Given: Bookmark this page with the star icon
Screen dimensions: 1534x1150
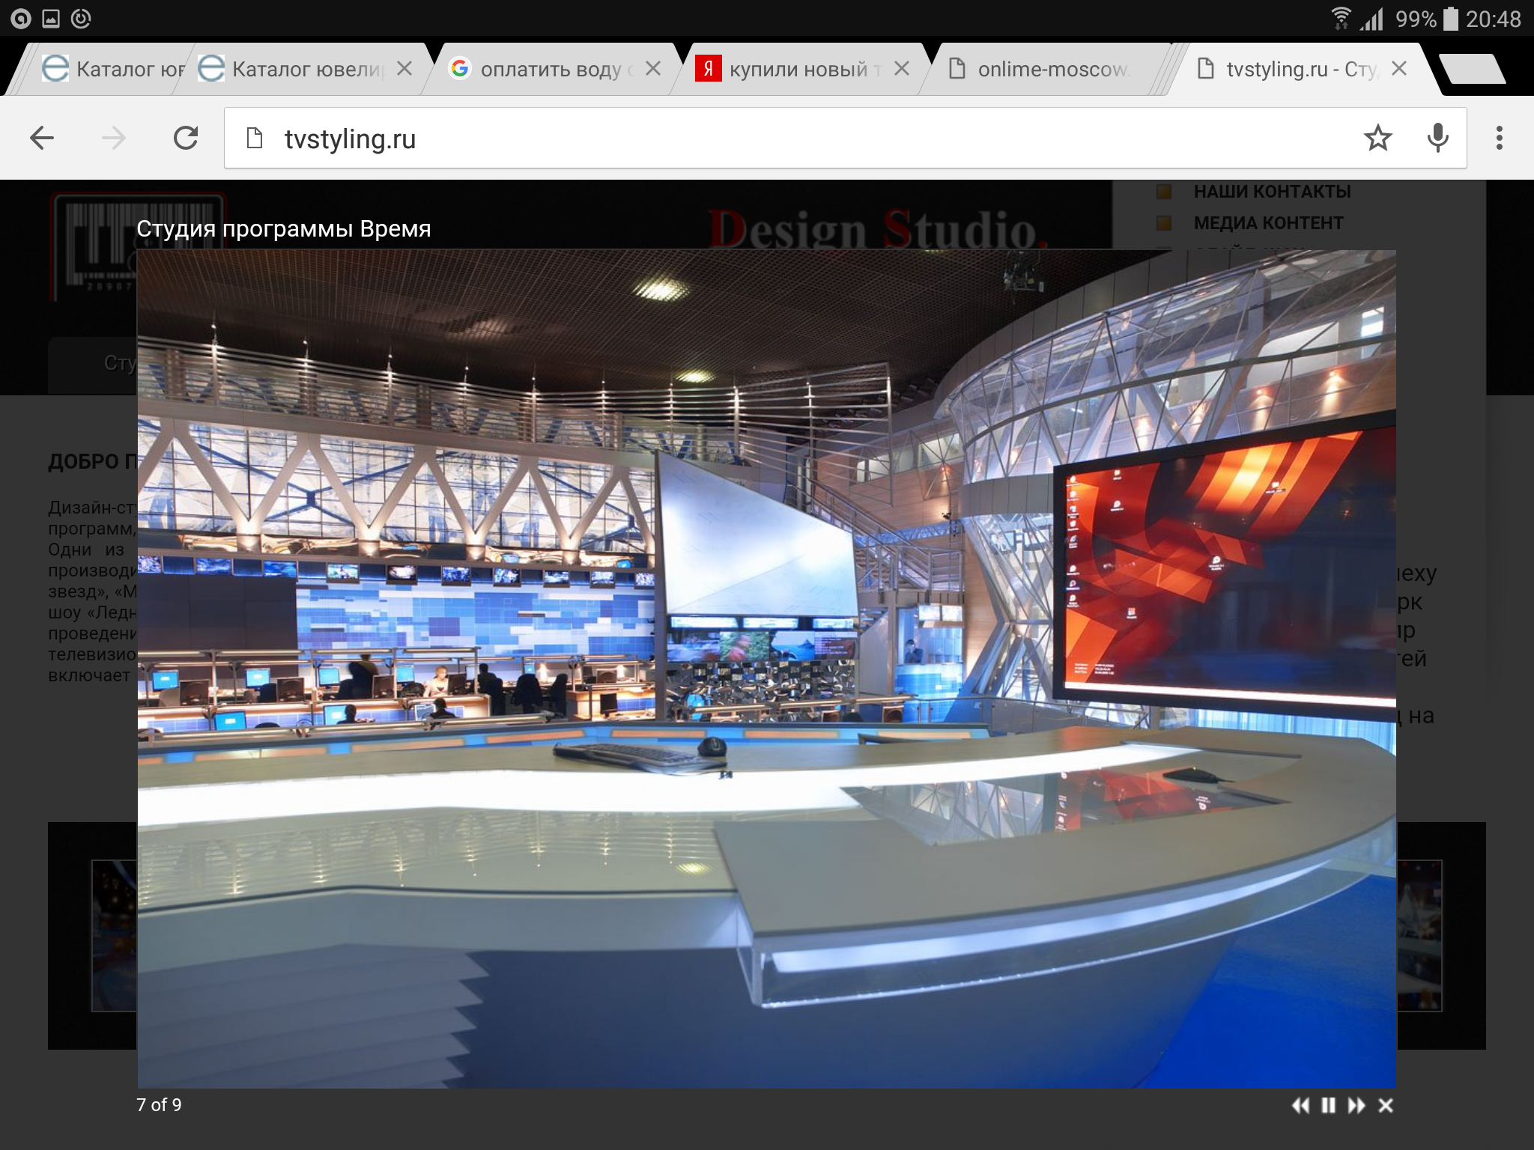Looking at the screenshot, I should [1377, 138].
